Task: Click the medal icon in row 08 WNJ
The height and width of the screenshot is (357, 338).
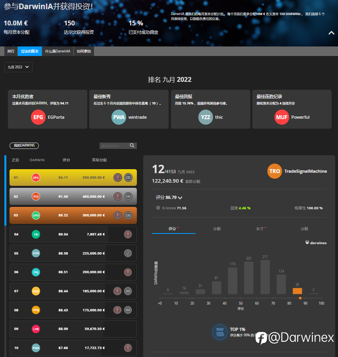Action: [117, 310]
